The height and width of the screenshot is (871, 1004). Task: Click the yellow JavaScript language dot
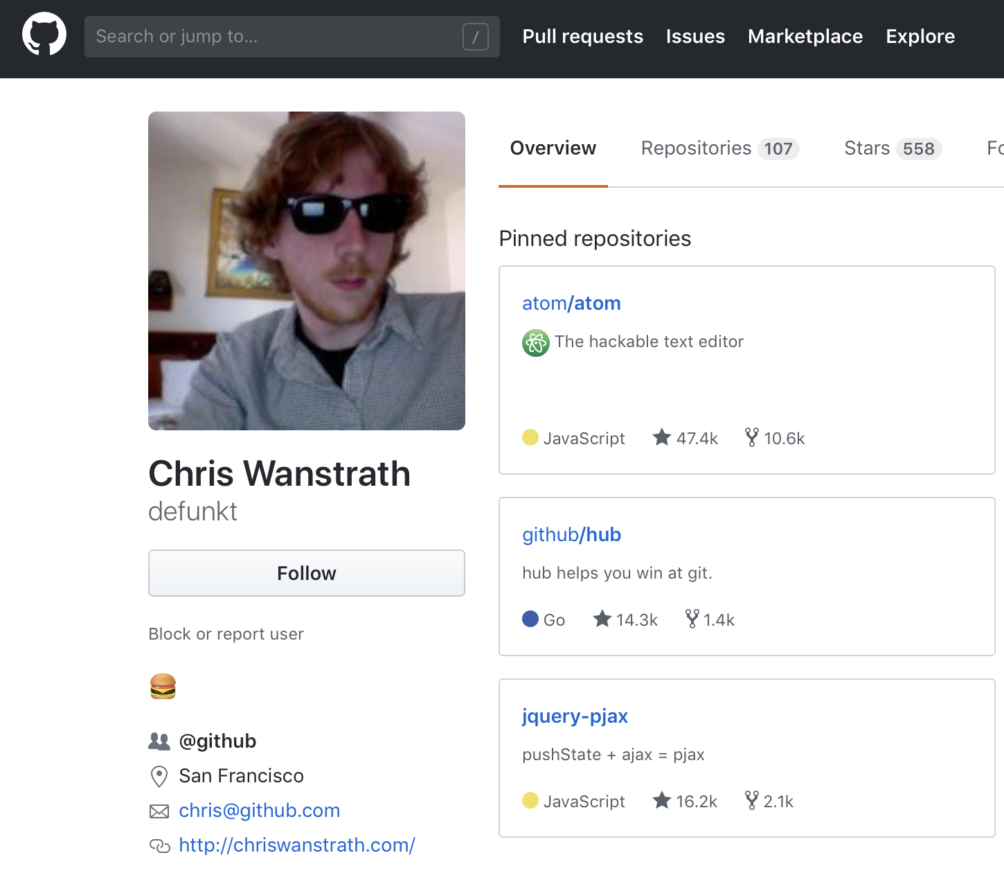[530, 437]
